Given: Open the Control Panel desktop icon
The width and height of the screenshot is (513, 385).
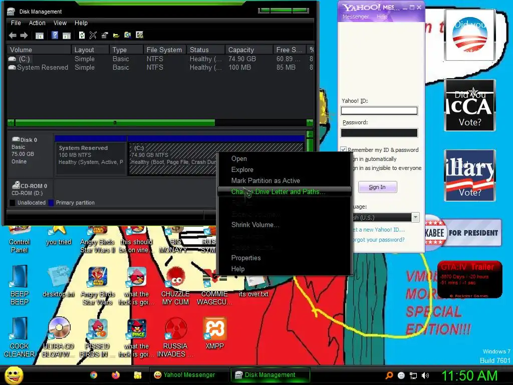Looking at the screenshot, I should pyautogui.click(x=20, y=240).
